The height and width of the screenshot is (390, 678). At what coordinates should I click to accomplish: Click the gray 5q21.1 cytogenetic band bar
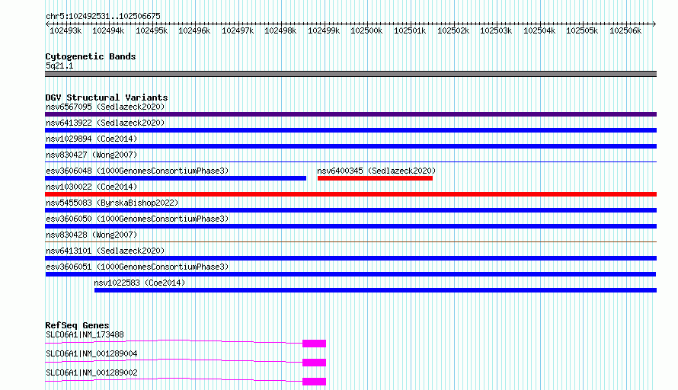[350, 74]
